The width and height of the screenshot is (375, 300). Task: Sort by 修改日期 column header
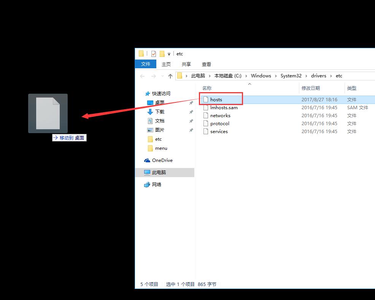311,88
